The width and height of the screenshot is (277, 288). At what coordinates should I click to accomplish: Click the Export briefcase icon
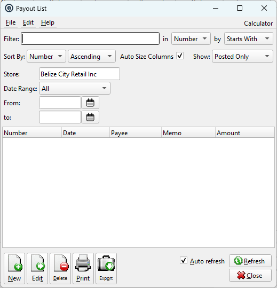pos(106,268)
